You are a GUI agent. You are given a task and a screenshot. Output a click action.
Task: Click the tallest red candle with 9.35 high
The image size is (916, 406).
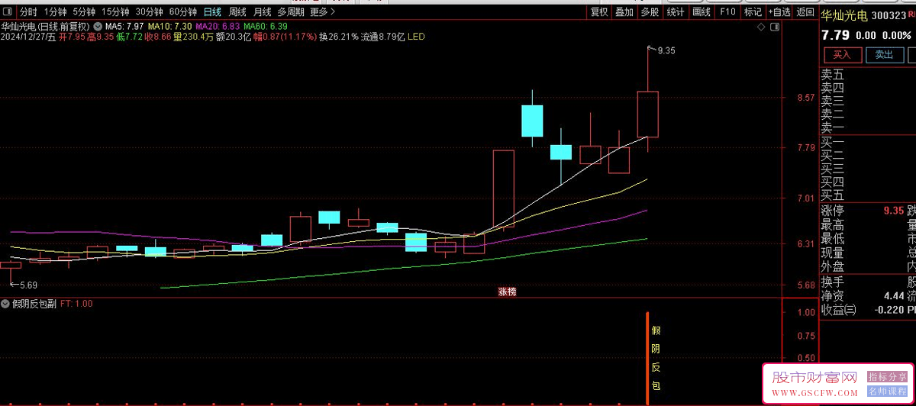pyautogui.click(x=647, y=114)
